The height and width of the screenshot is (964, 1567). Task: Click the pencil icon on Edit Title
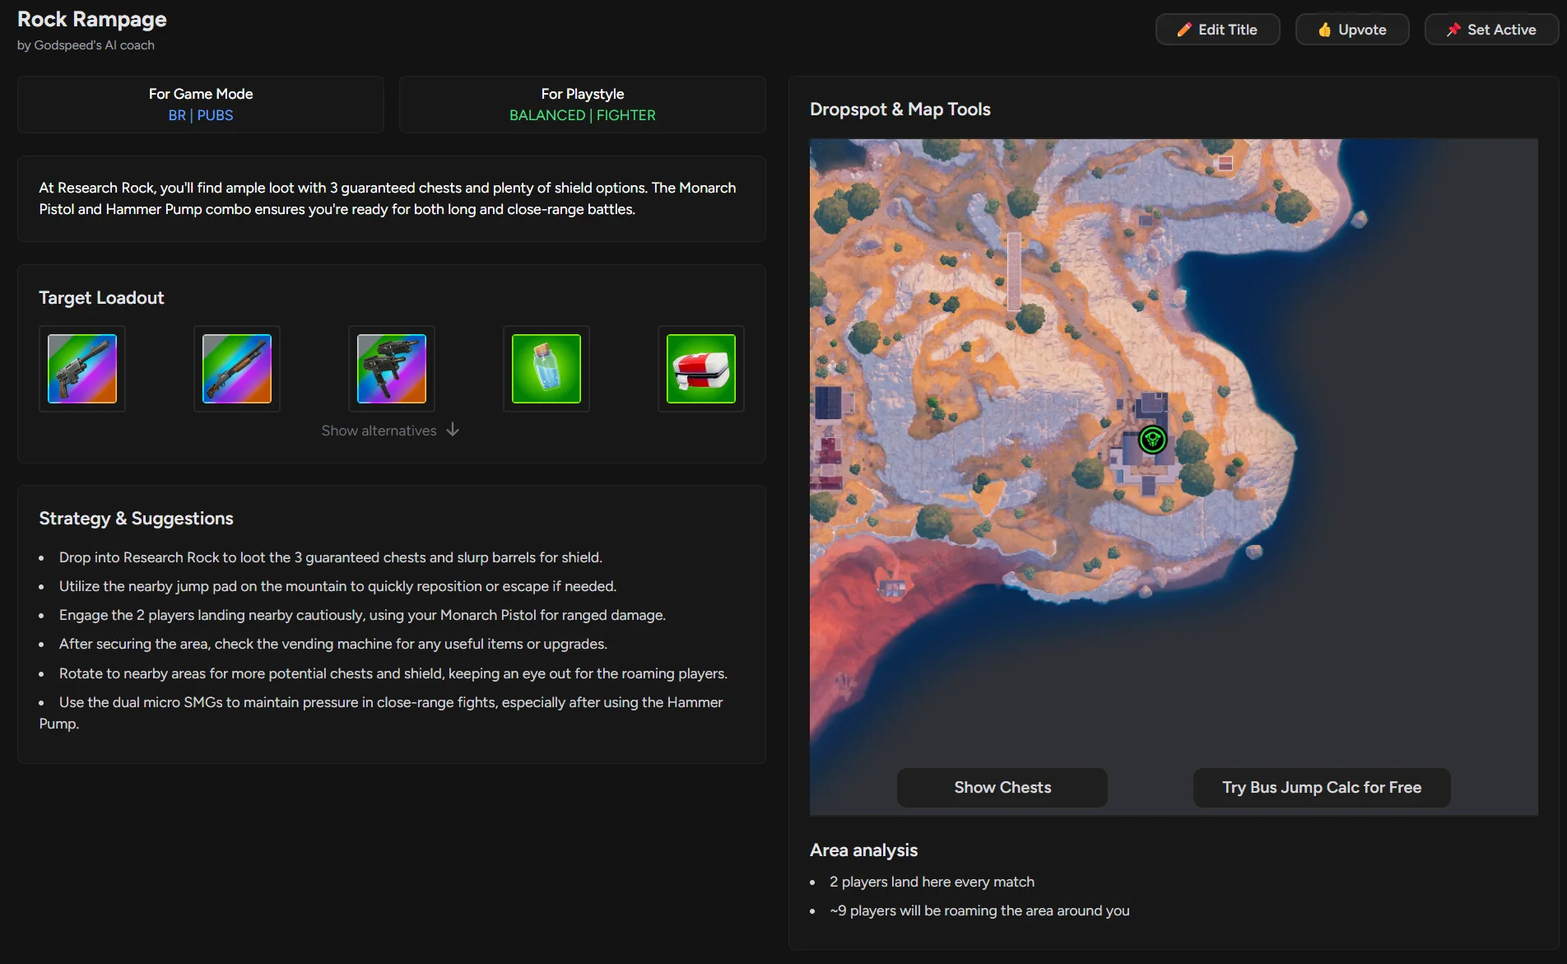[1183, 29]
